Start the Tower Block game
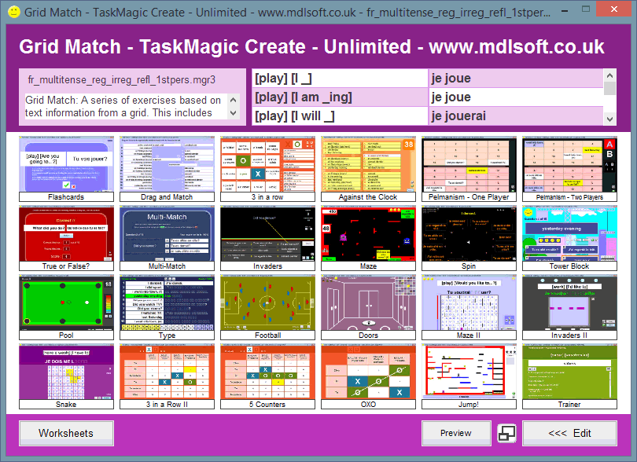 click(569, 238)
